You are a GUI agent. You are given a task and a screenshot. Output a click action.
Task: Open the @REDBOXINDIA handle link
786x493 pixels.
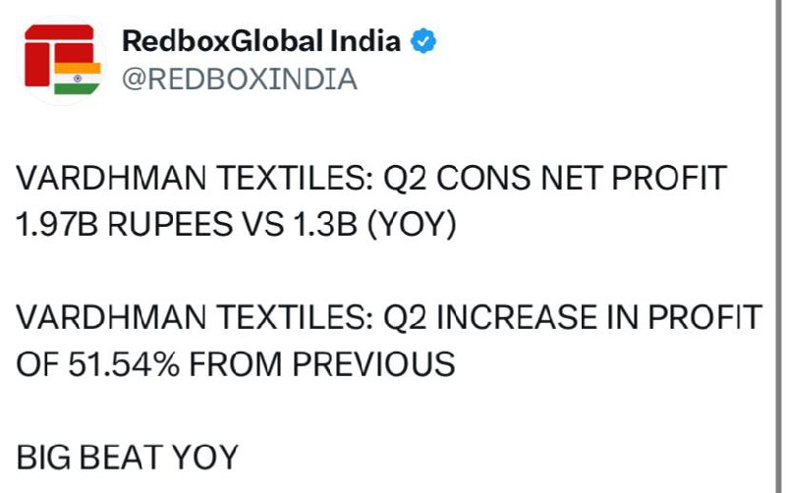pos(240,80)
